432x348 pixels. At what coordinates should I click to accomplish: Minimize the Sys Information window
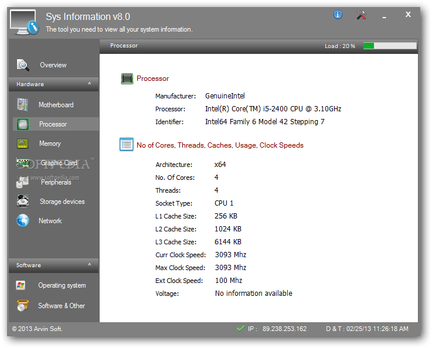tap(384, 17)
